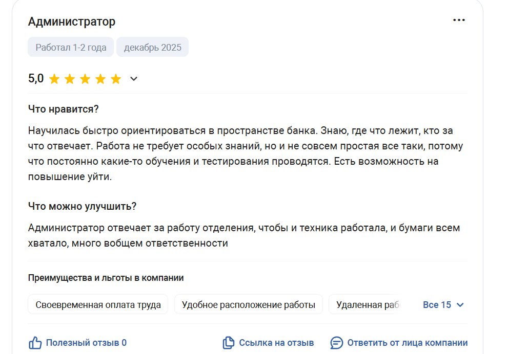Click Ответить от лица компании link
Image resolution: width=508 pixels, height=354 pixels.
[407, 343]
